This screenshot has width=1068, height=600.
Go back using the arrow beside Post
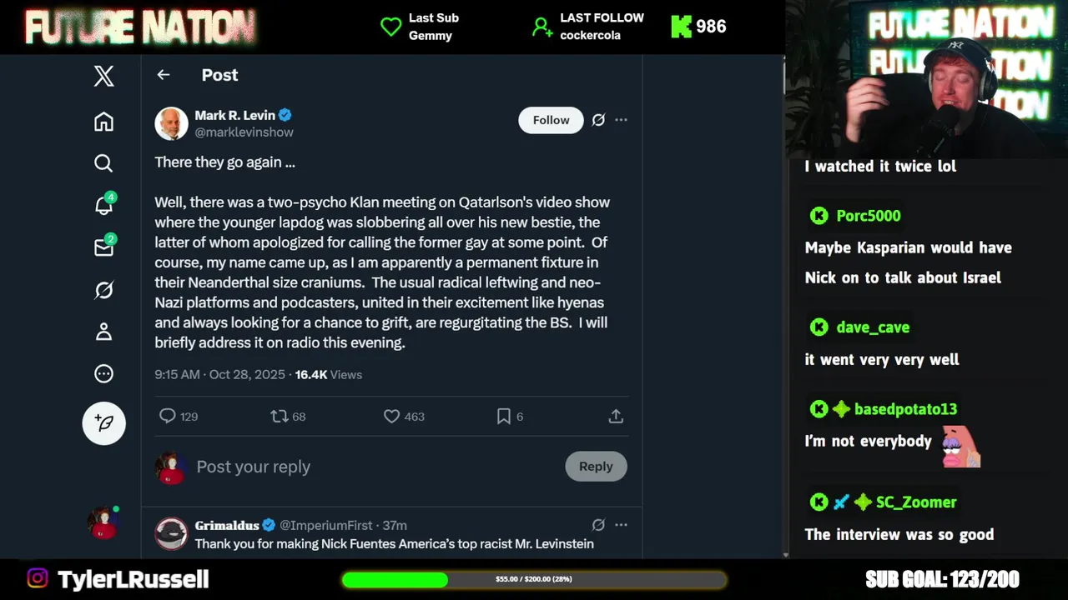(x=164, y=75)
